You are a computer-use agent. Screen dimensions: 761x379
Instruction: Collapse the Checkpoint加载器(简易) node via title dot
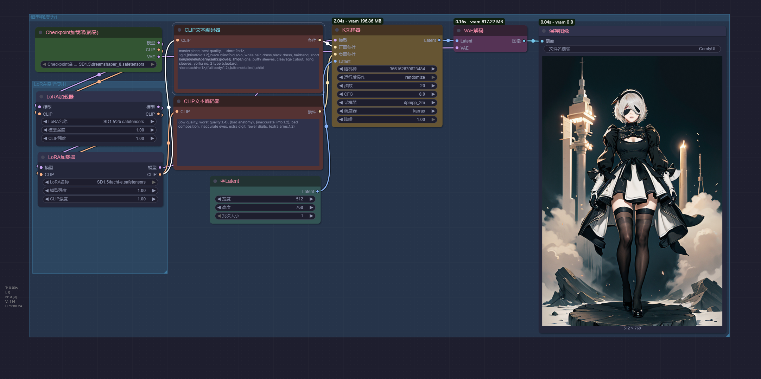point(40,33)
